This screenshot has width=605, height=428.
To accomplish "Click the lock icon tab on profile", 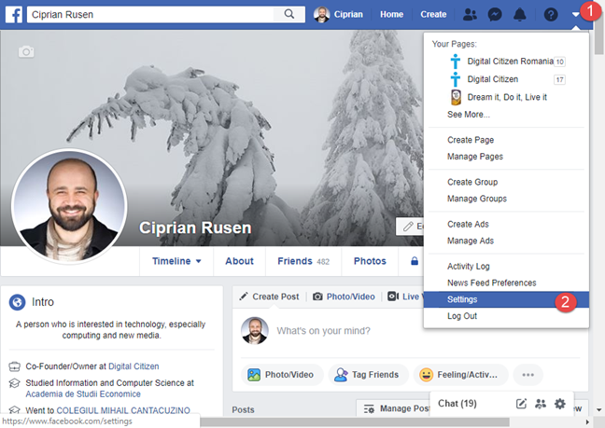I will point(415,261).
